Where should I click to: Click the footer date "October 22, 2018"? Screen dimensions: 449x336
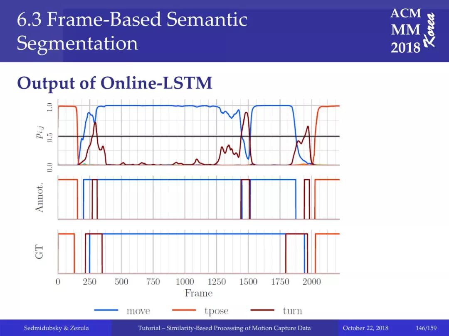pyautogui.click(x=365, y=328)
